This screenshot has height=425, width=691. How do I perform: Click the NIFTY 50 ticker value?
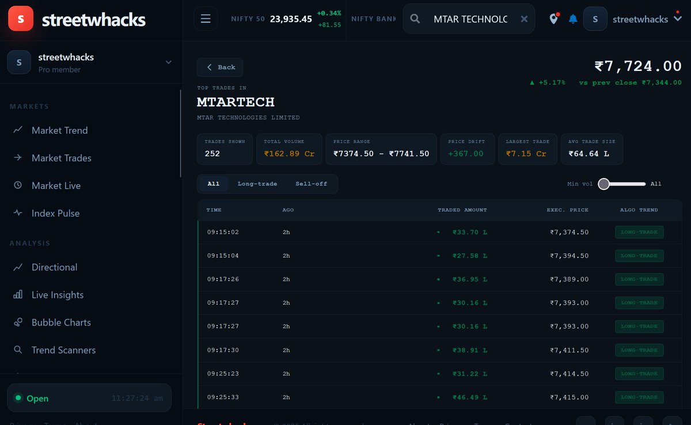(x=291, y=19)
